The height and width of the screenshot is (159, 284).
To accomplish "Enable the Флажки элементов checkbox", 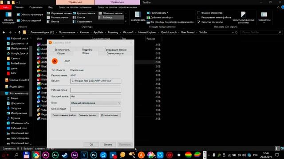I will pyautogui.click(x=199, y=13).
